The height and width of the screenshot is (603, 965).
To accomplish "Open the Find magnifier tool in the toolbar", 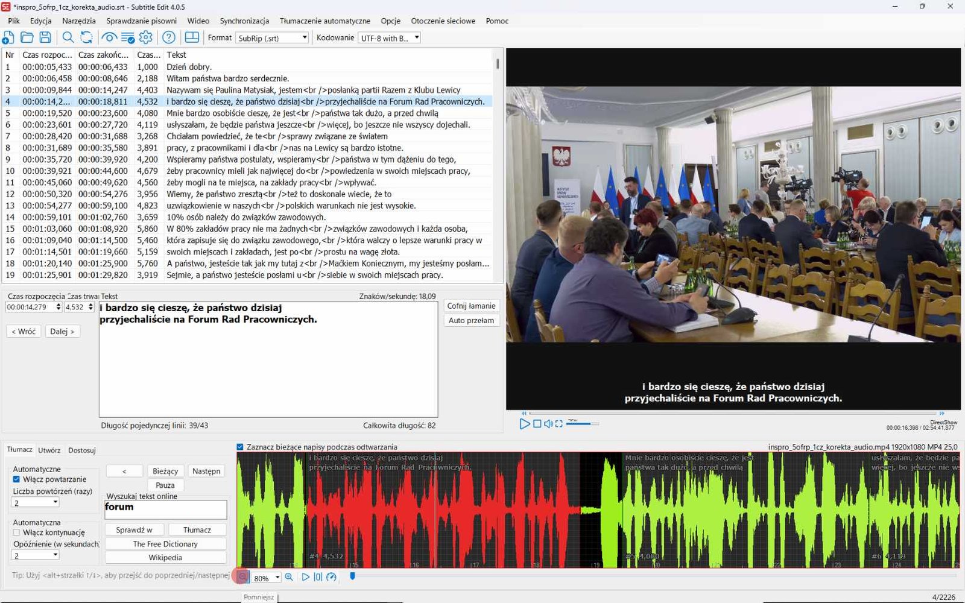I will [x=68, y=37].
